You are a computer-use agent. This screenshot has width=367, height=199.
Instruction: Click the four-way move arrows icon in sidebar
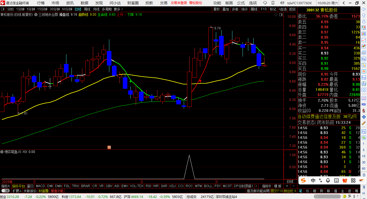pyautogui.click(x=363, y=117)
